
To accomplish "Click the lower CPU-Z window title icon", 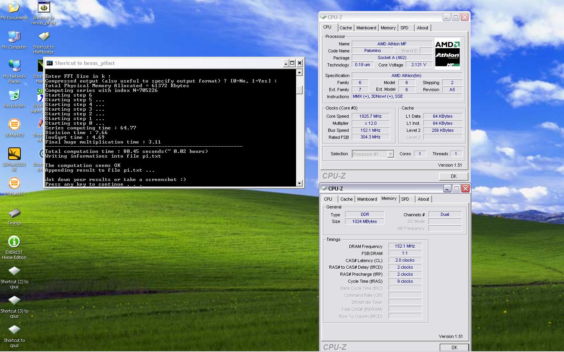I will (324, 189).
